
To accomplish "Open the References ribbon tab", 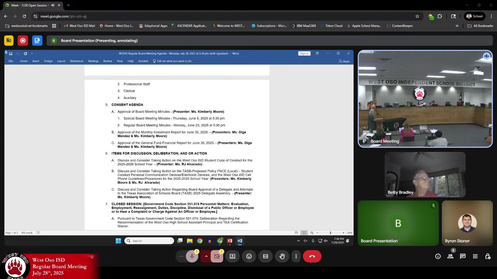I will coord(77,61).
